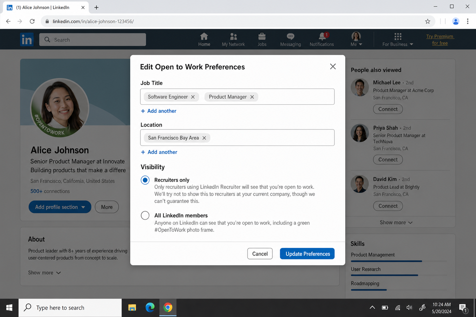Open volume control in system tray

tap(409, 307)
